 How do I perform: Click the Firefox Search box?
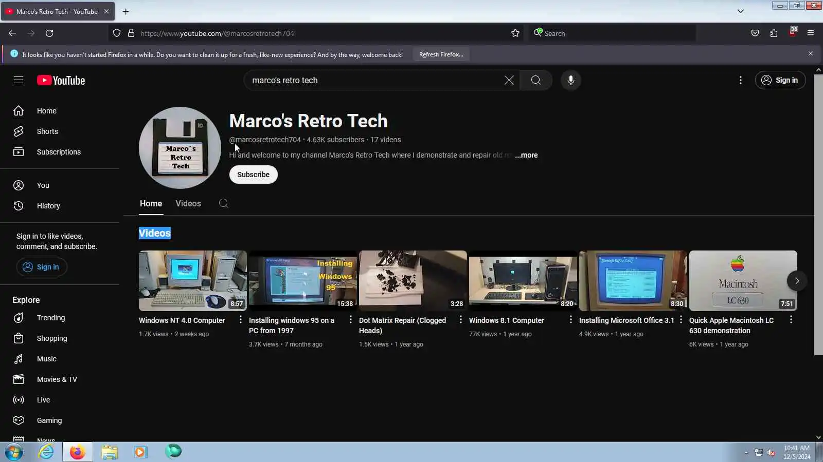click(612, 33)
